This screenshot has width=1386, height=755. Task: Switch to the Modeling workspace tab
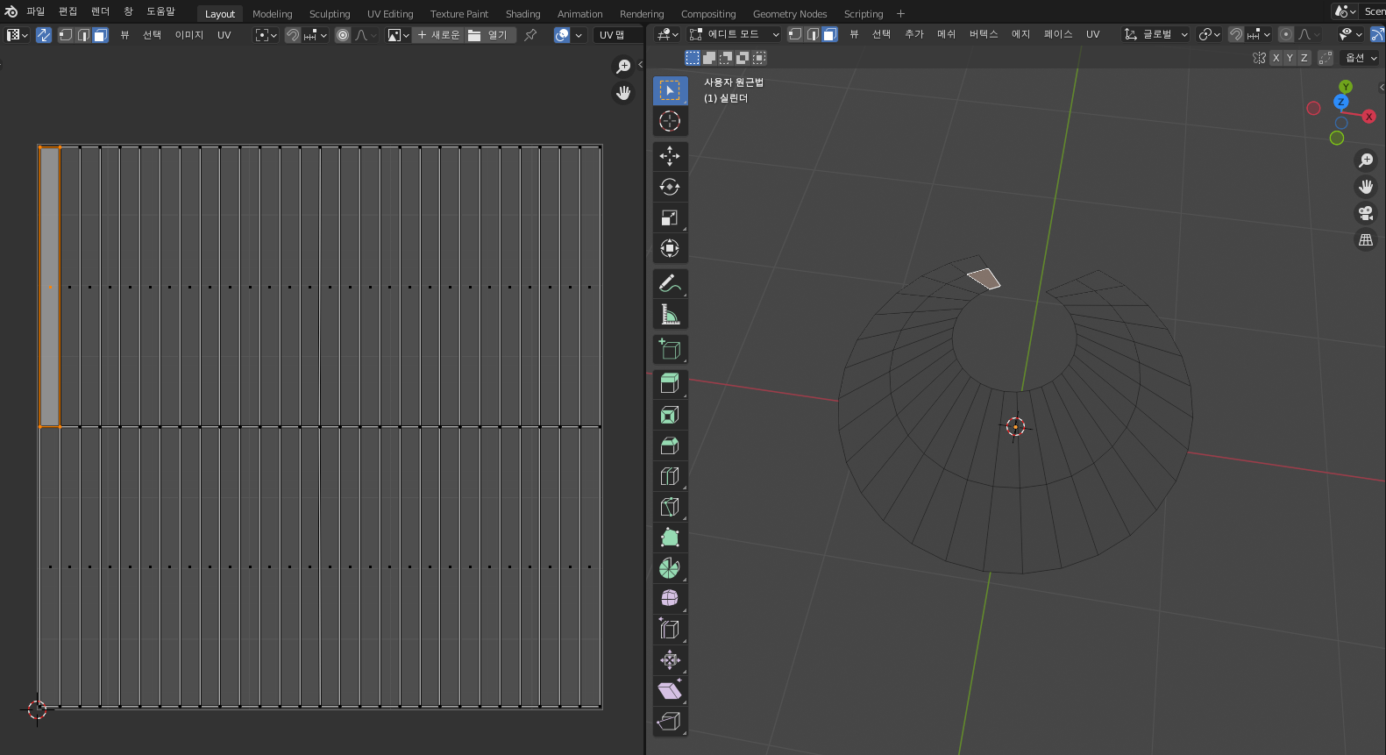(273, 14)
